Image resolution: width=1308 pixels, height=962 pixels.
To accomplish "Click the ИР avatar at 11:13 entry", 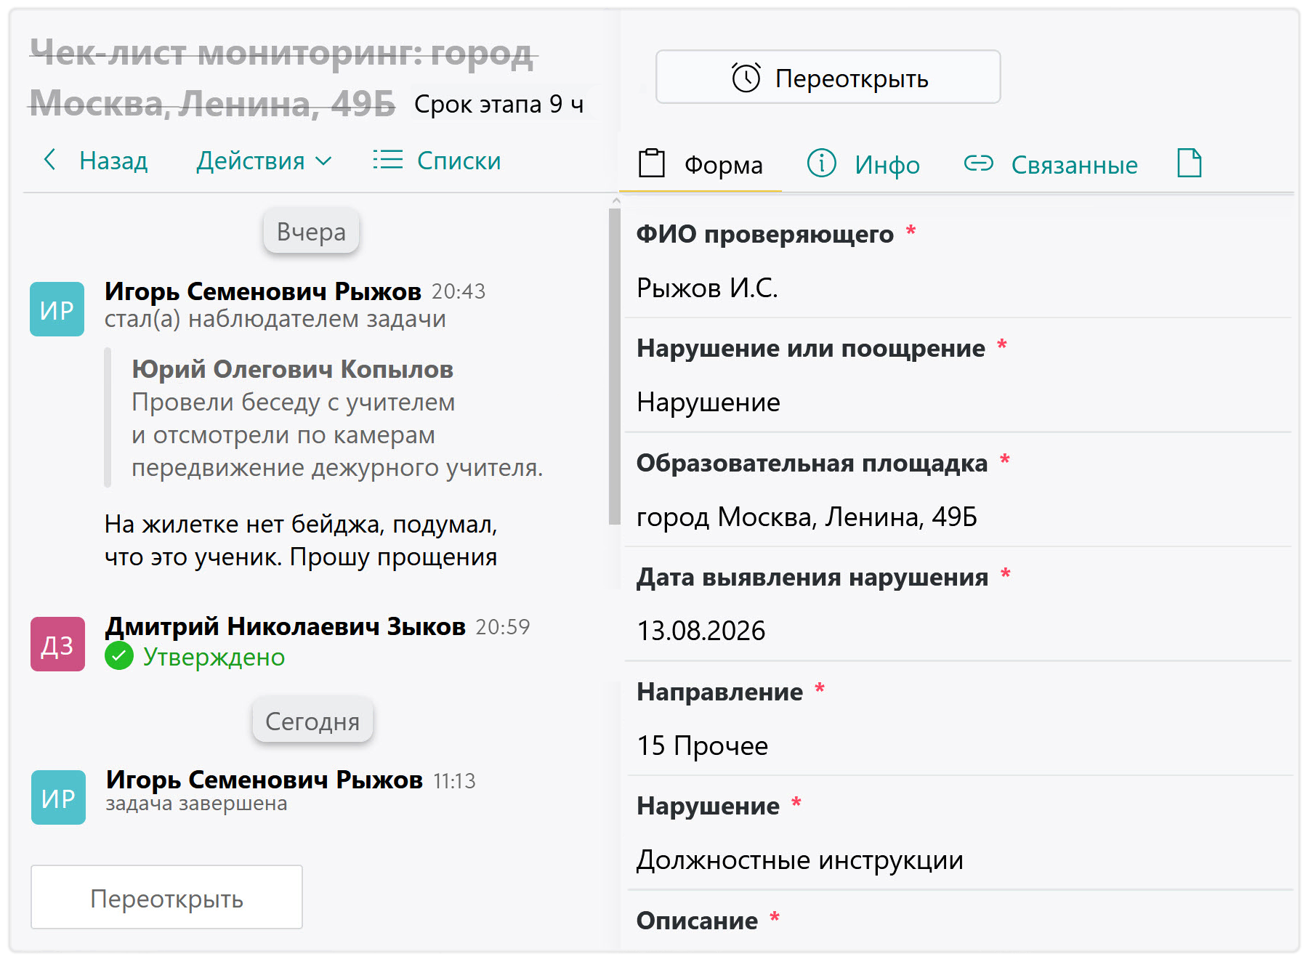I will [58, 797].
